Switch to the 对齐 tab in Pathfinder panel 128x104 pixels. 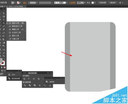(x=25, y=73)
